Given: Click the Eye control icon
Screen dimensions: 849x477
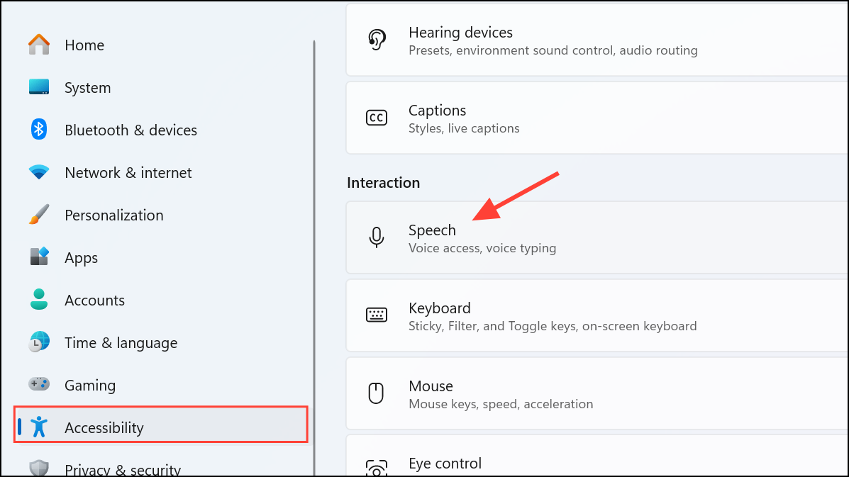Looking at the screenshot, I should click(x=377, y=468).
